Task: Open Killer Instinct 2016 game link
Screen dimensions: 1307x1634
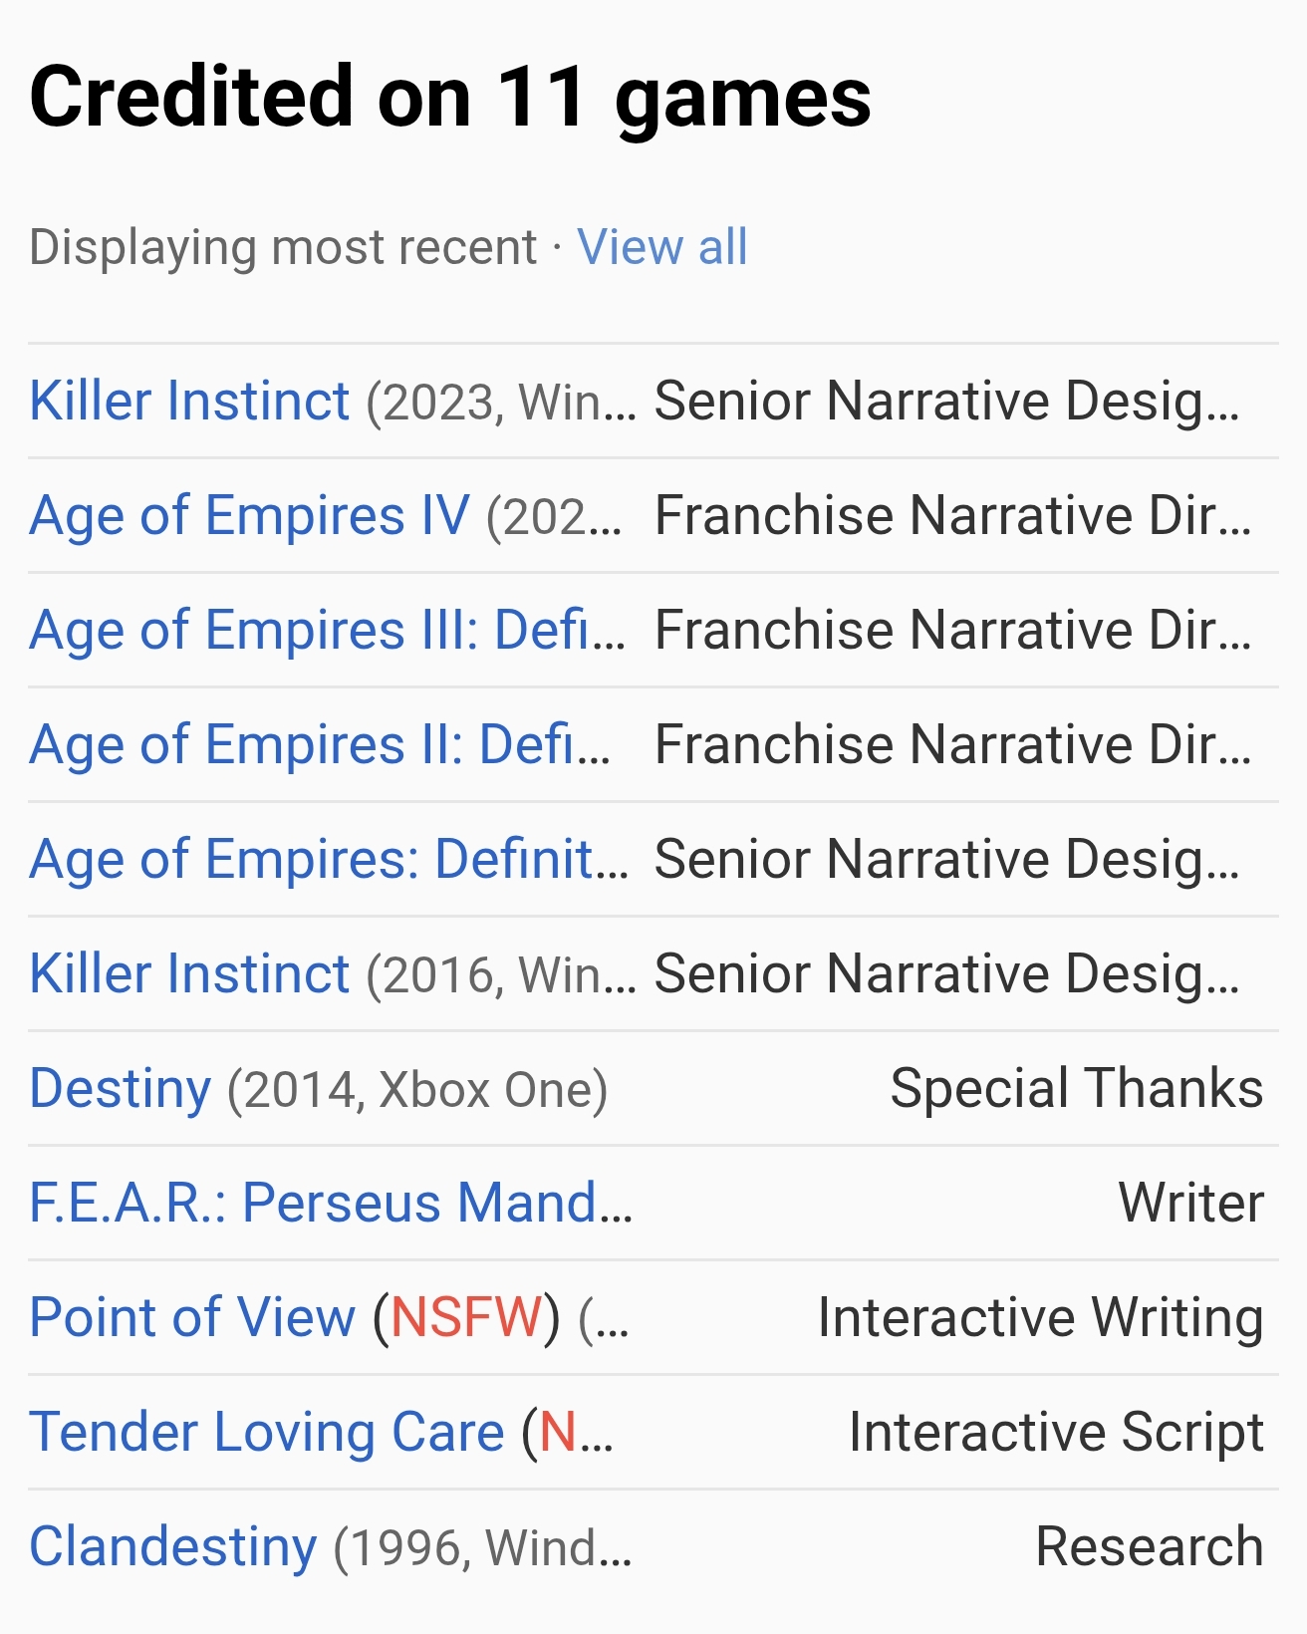Action: [189, 974]
